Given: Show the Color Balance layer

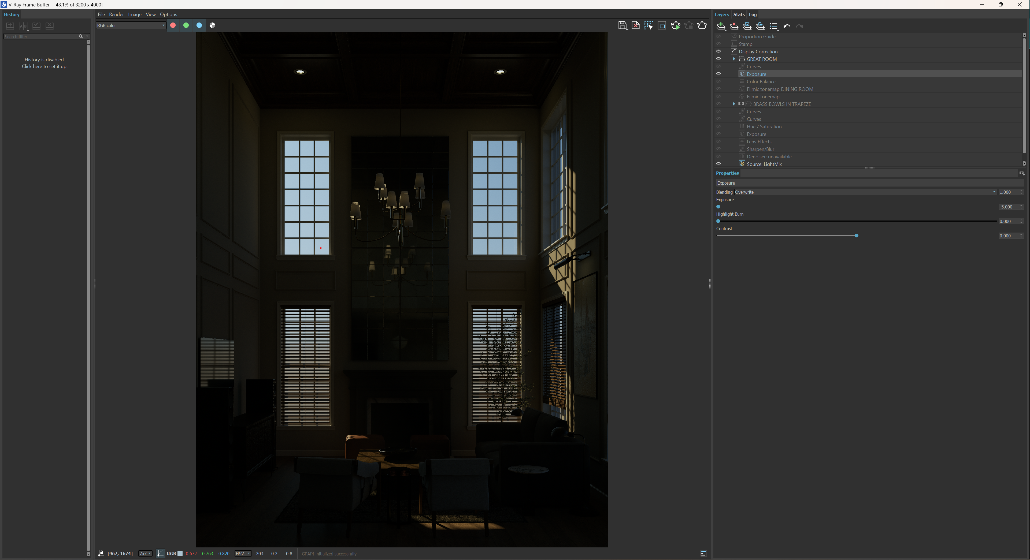Looking at the screenshot, I should tap(718, 81).
